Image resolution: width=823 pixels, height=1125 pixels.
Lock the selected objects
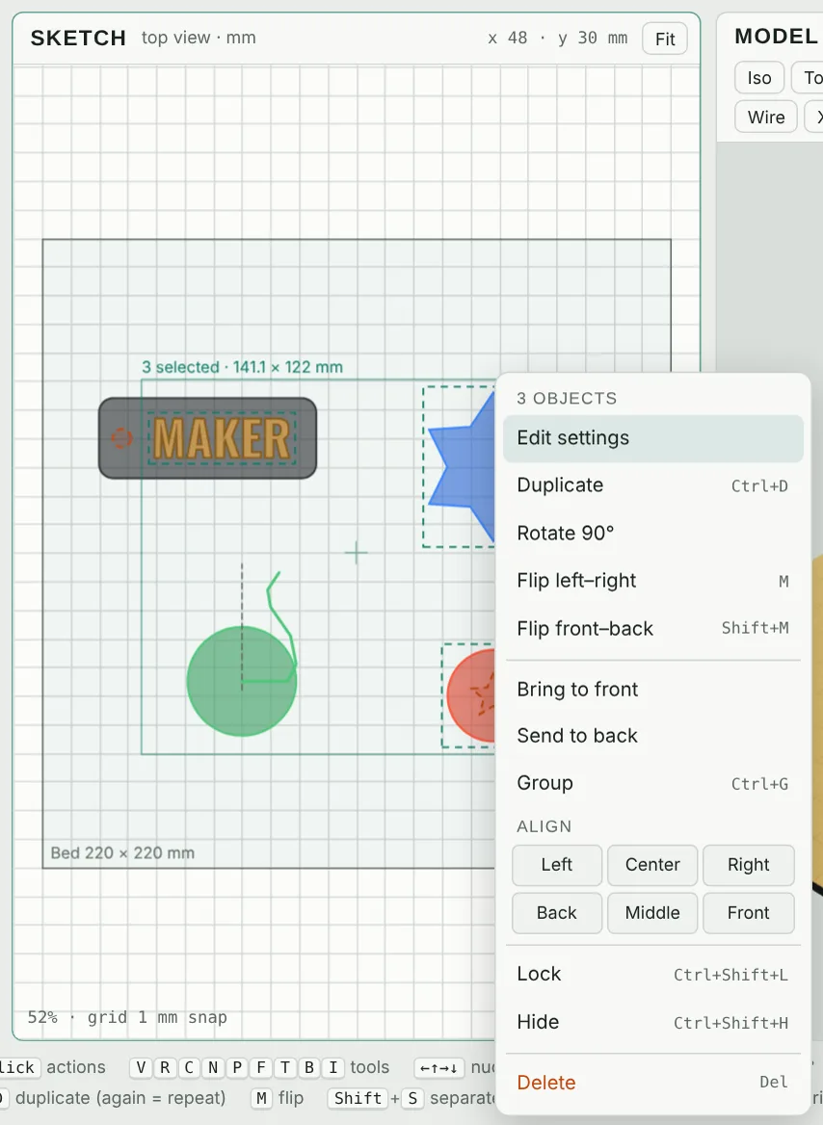[652, 975]
